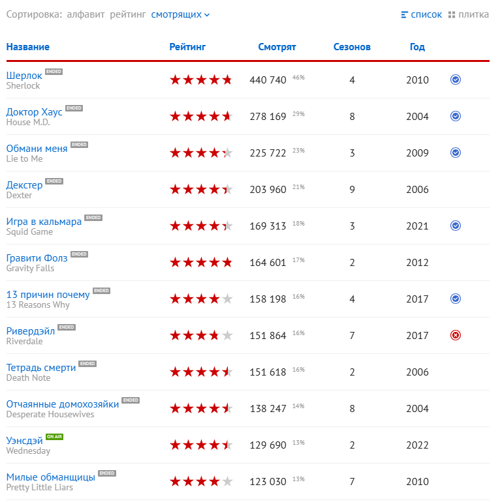Click the blue checkmark beside House M.D.
500x504 pixels.
coord(456,116)
